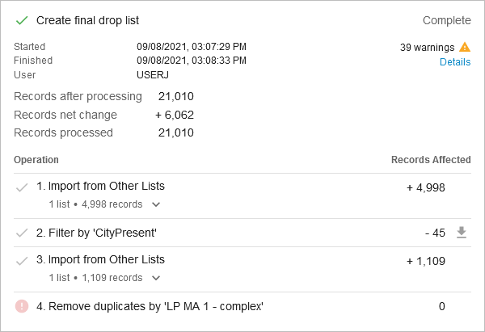Click the green checkmark beside Create final drop list
This screenshot has height=332, width=485.
22,19
